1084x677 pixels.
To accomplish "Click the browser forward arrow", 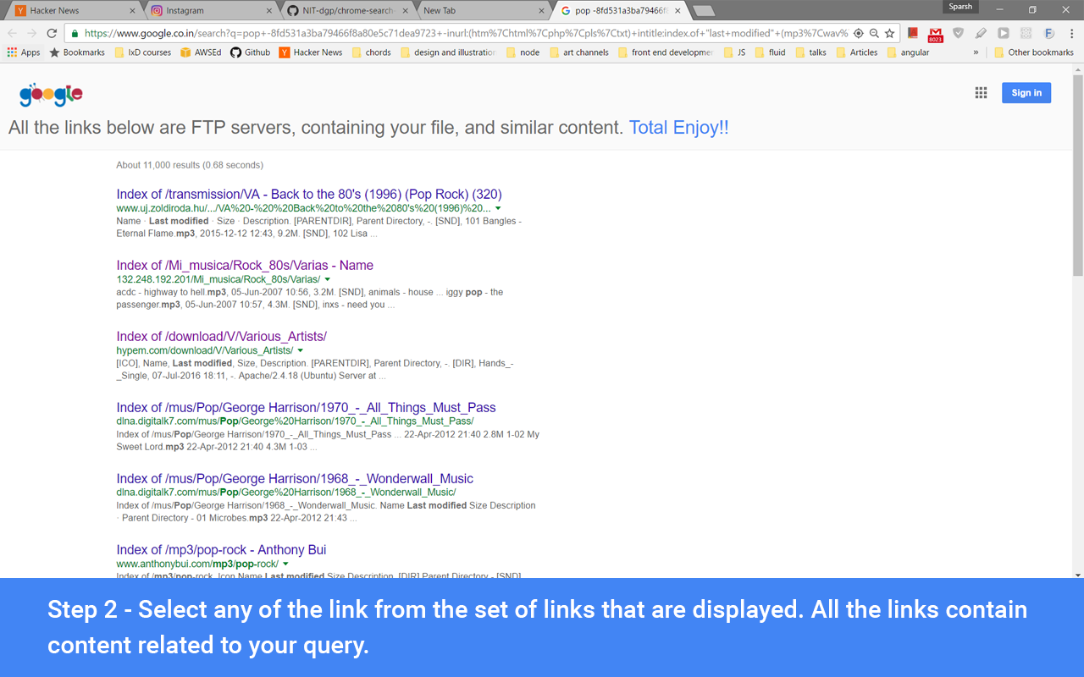I will click(32, 33).
